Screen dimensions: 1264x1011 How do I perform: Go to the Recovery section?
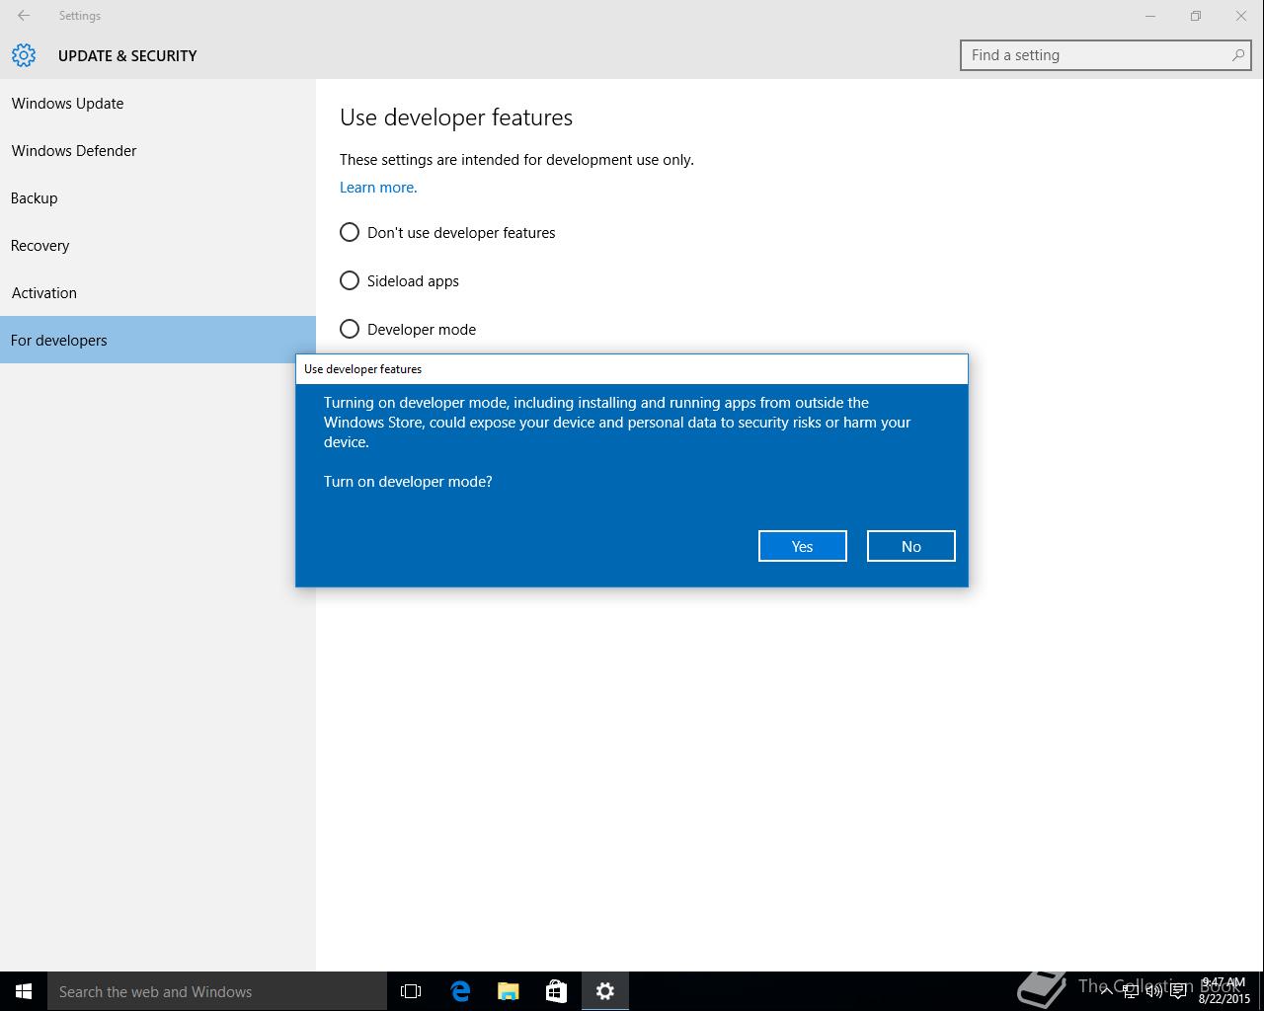[x=158, y=246]
